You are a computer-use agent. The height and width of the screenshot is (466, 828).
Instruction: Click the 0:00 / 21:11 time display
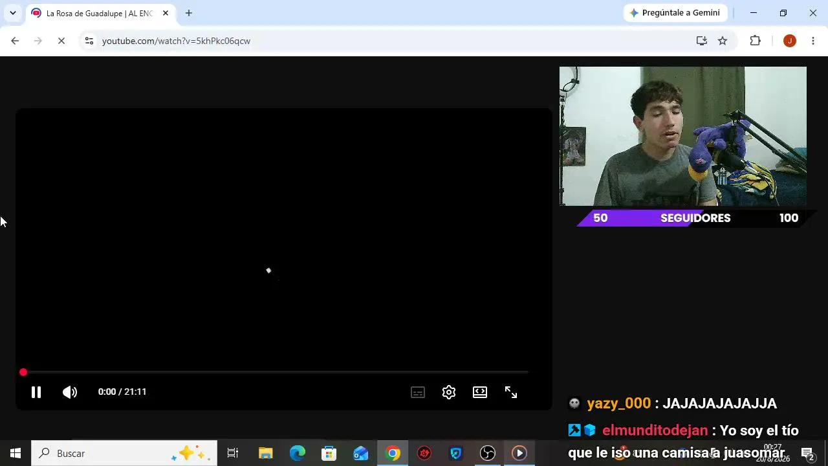pos(122,392)
